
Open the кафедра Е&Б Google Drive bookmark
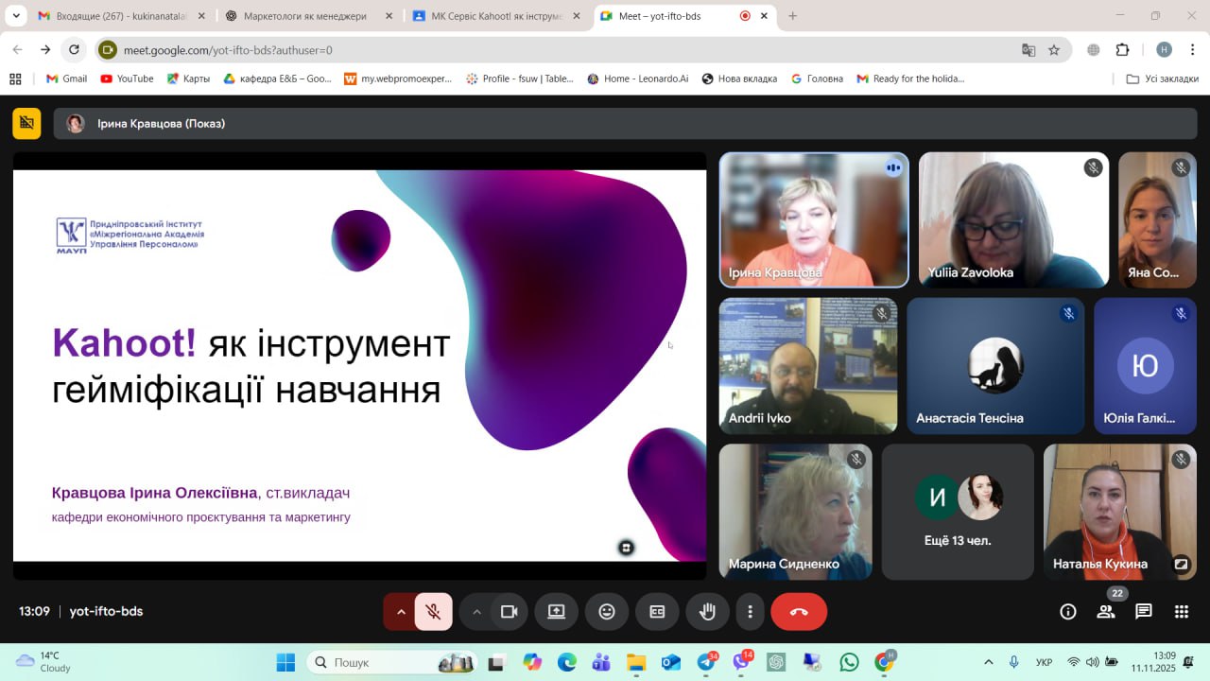pos(278,79)
